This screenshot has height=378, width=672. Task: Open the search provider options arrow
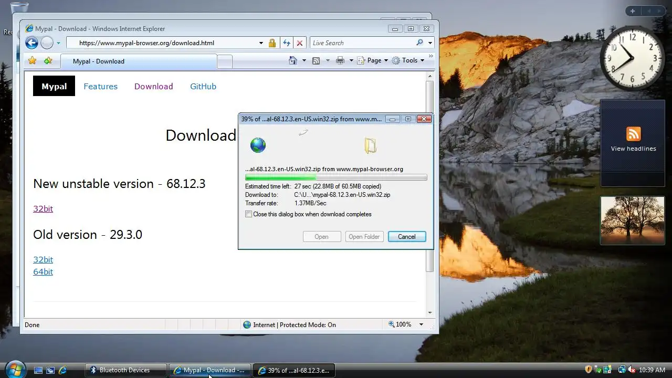430,43
